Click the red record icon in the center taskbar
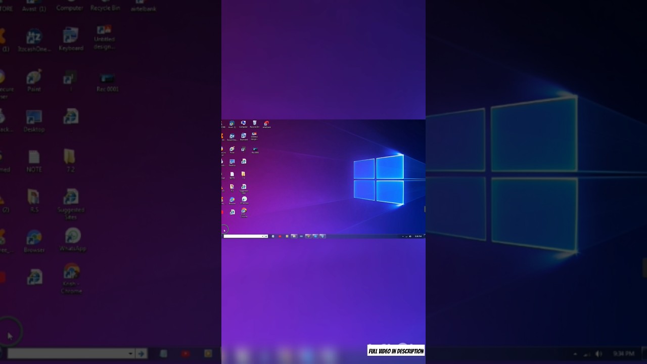647x364 pixels. 280,236
